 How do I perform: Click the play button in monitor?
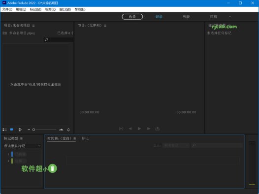click(x=139, y=129)
